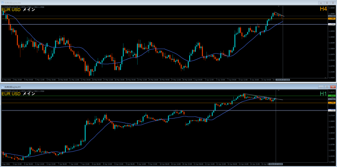Maximize the EURUSD H1 chart window
The height and width of the screenshot is (167, 337).
coord(326,87)
